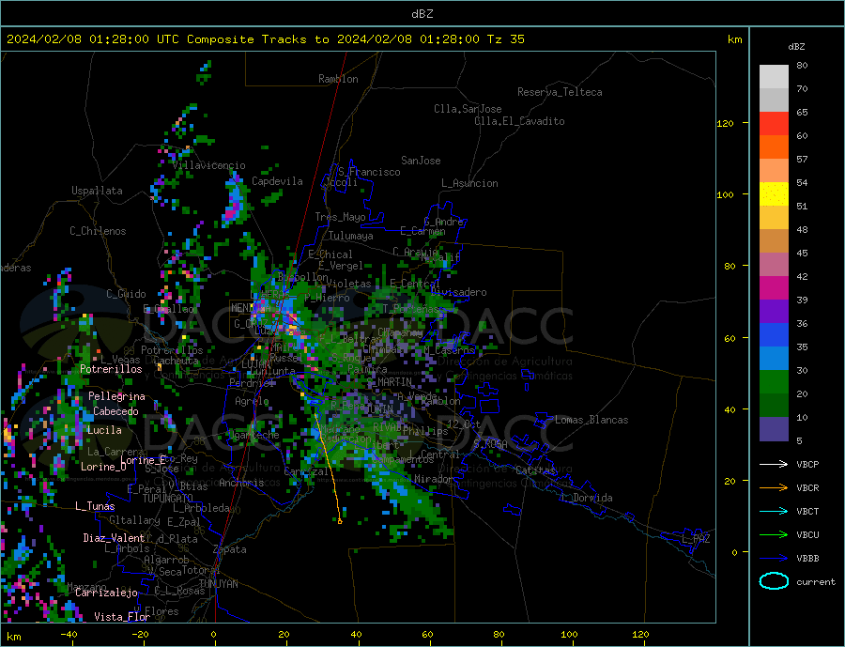Click the Tres_Mayo map label
This screenshot has width=845, height=647.
click(340, 217)
